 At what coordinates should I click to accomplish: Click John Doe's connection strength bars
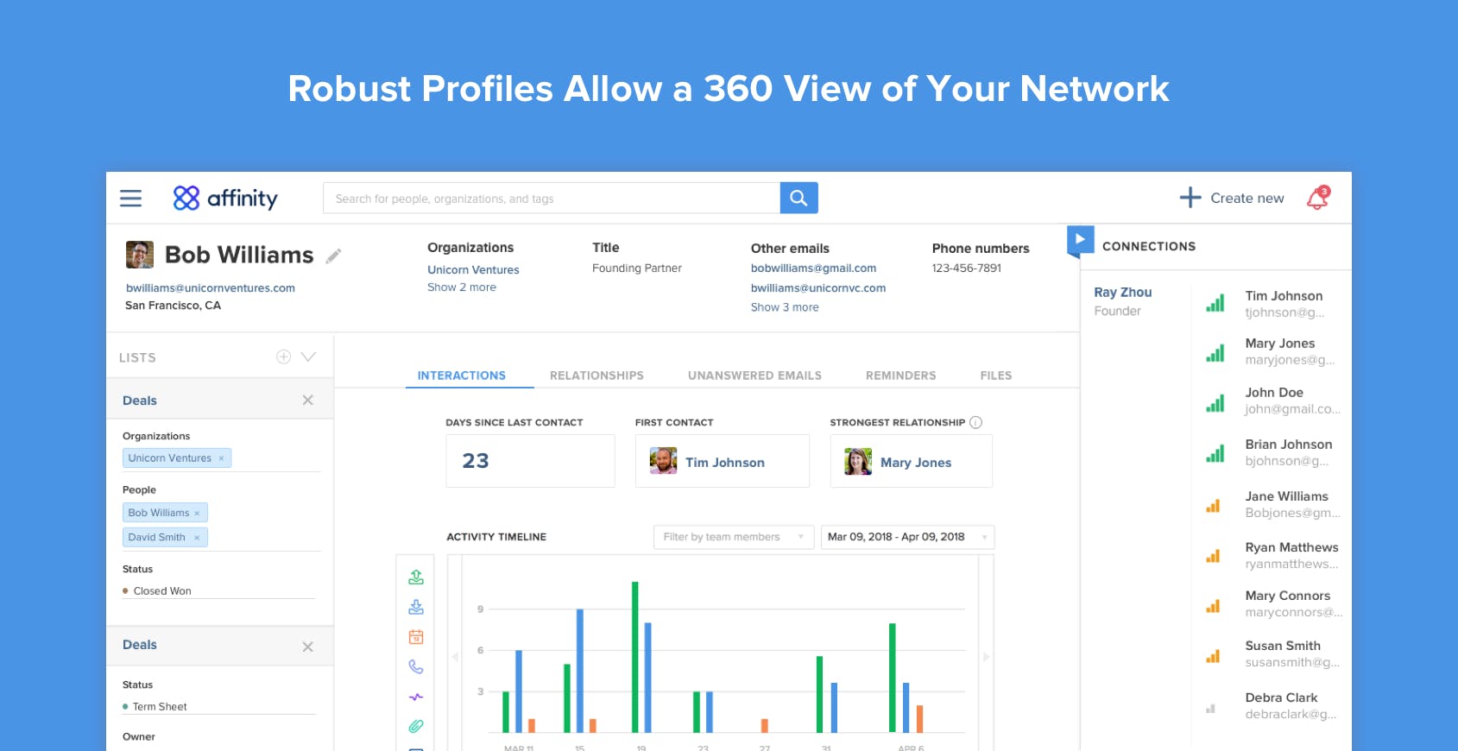click(x=1215, y=402)
